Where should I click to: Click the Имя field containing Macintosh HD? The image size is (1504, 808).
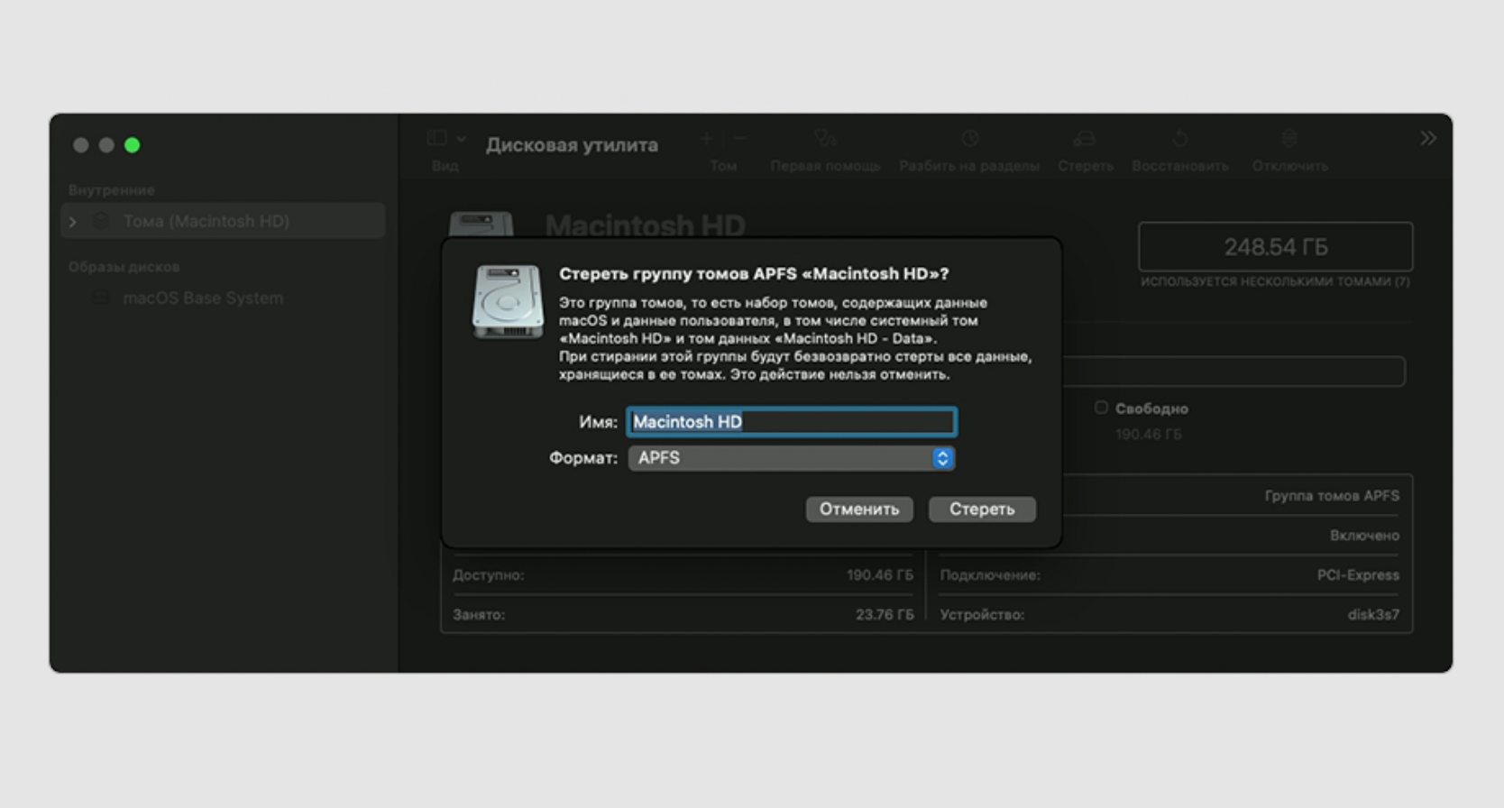click(791, 421)
